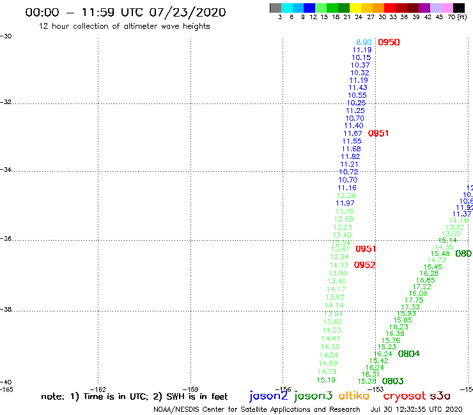
Task: Choose the pink swatch near the 70 (ft) label
Action: pos(447,8)
